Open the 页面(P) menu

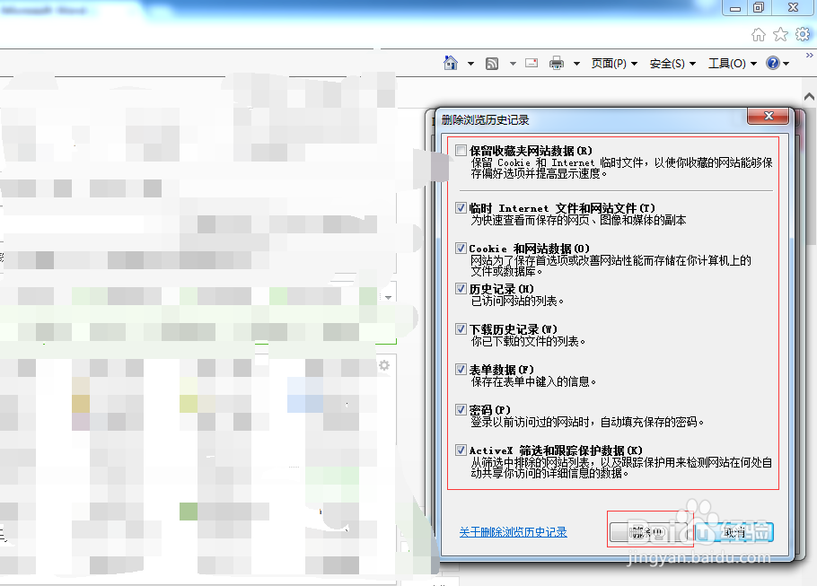click(x=614, y=64)
